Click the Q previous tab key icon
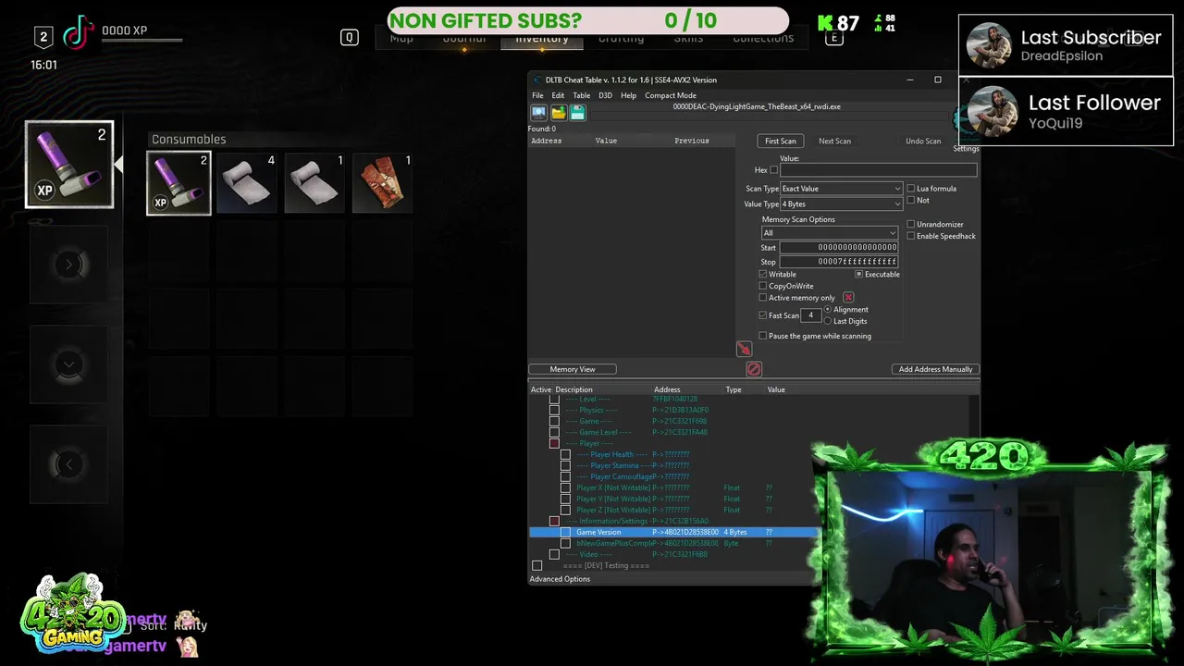Image resolution: width=1184 pixels, height=666 pixels. [x=349, y=37]
